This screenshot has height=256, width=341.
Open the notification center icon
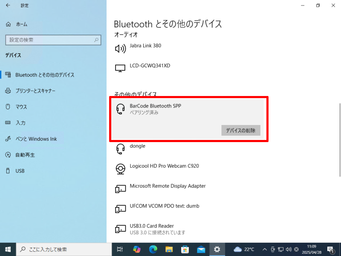point(331,250)
